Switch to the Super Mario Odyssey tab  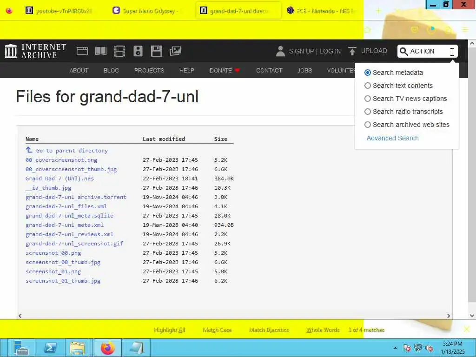click(x=148, y=11)
